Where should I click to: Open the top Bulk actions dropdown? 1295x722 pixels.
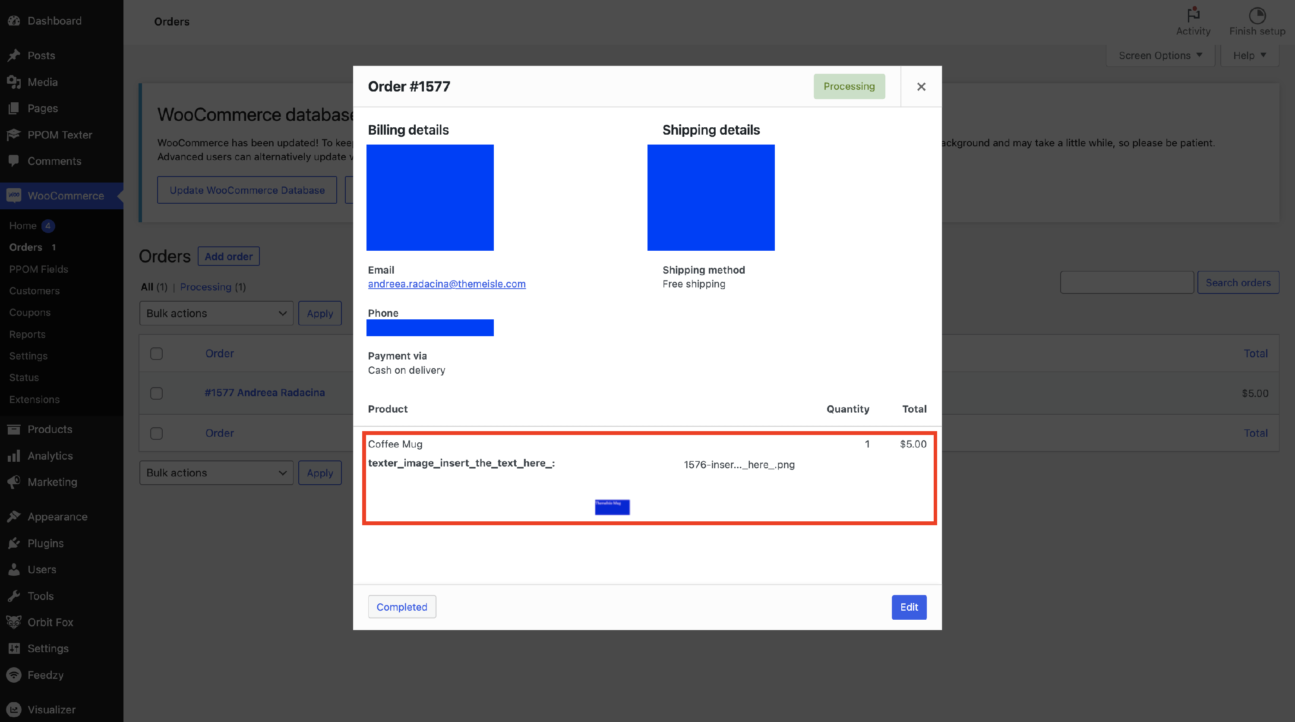pyautogui.click(x=216, y=313)
